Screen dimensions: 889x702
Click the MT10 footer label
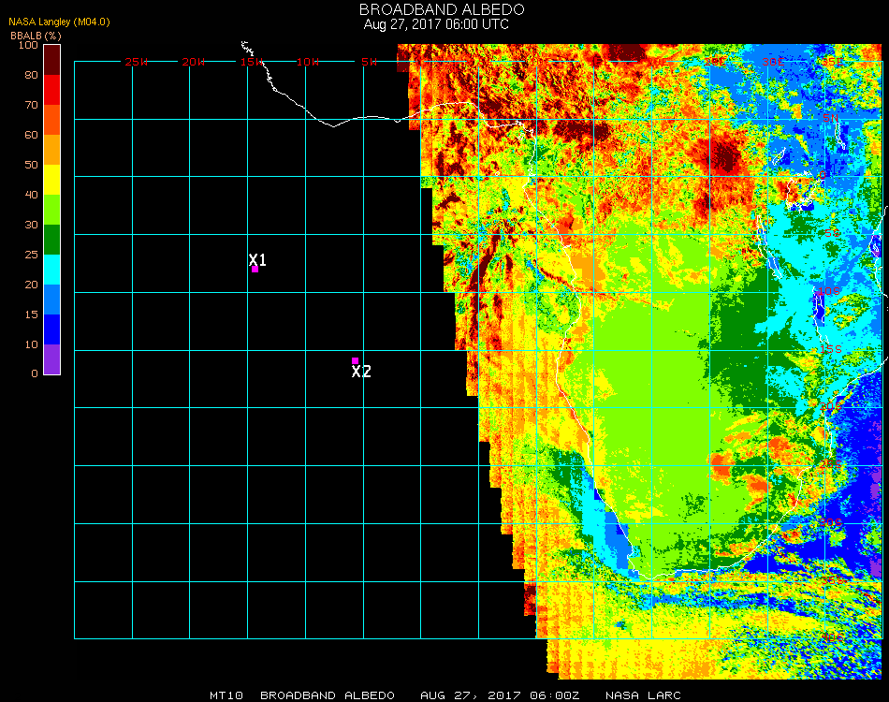pyautogui.click(x=226, y=695)
